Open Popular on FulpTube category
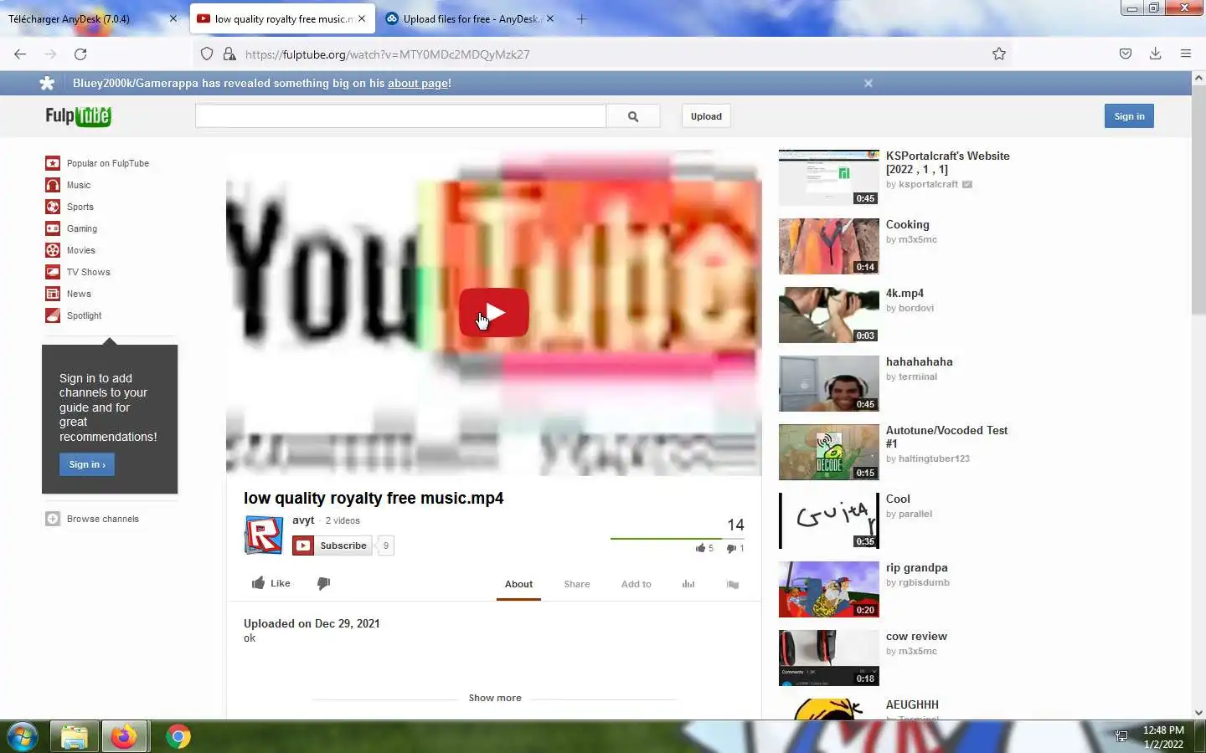The height and width of the screenshot is (753, 1206). click(108, 163)
